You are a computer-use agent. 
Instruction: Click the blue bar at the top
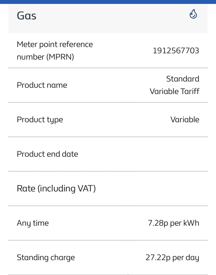click(x=108, y=2)
